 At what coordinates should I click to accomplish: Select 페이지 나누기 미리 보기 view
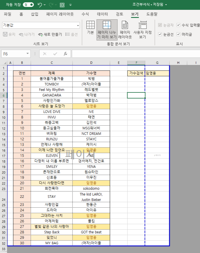(107, 30)
